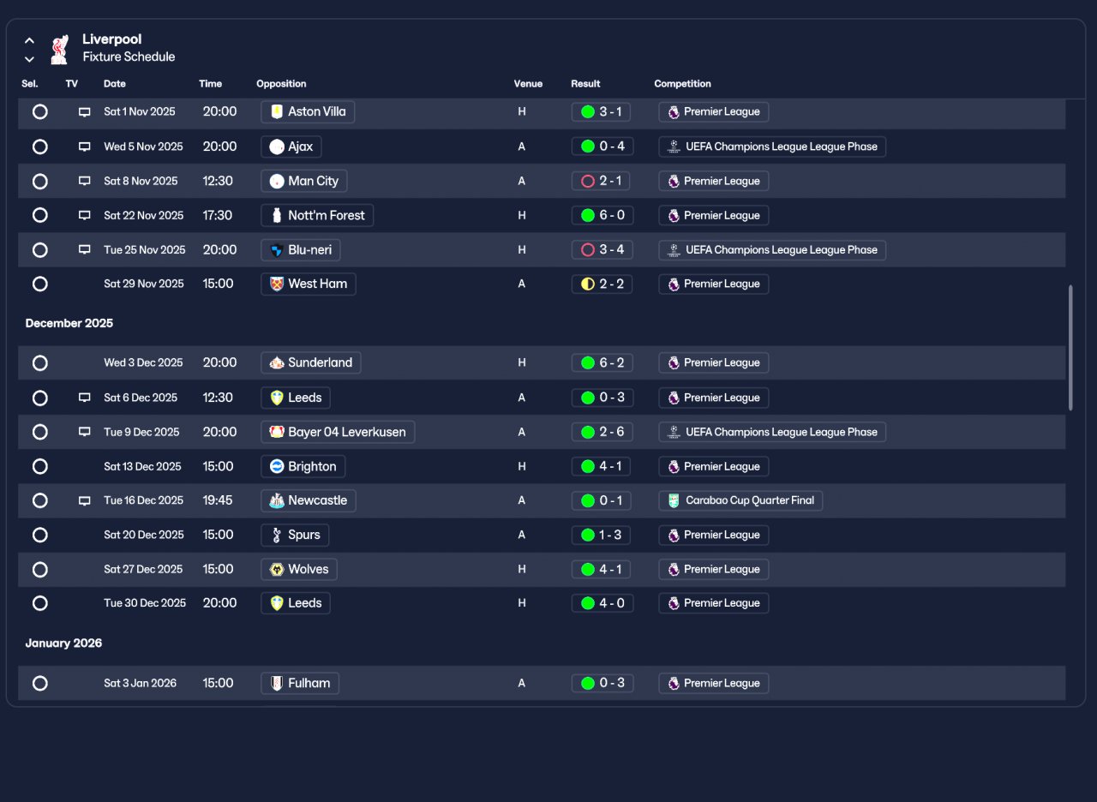Screen dimensions: 1097x802
Task: Click TV icon for Aston Villa fixture
Action: 84,112
